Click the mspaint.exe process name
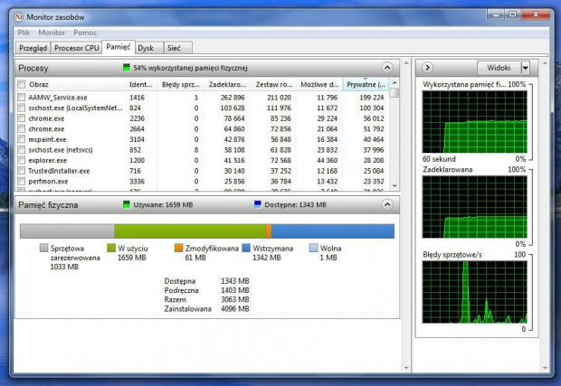This screenshot has width=561, height=386. 47,139
